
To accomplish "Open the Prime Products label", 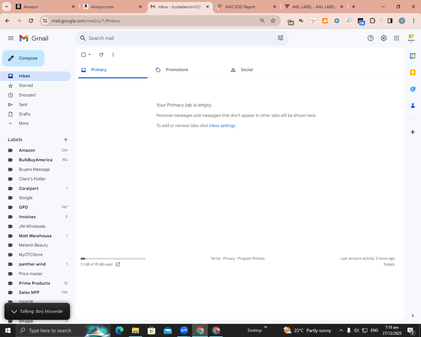I will point(36,283).
